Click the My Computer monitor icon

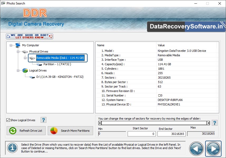18,45
